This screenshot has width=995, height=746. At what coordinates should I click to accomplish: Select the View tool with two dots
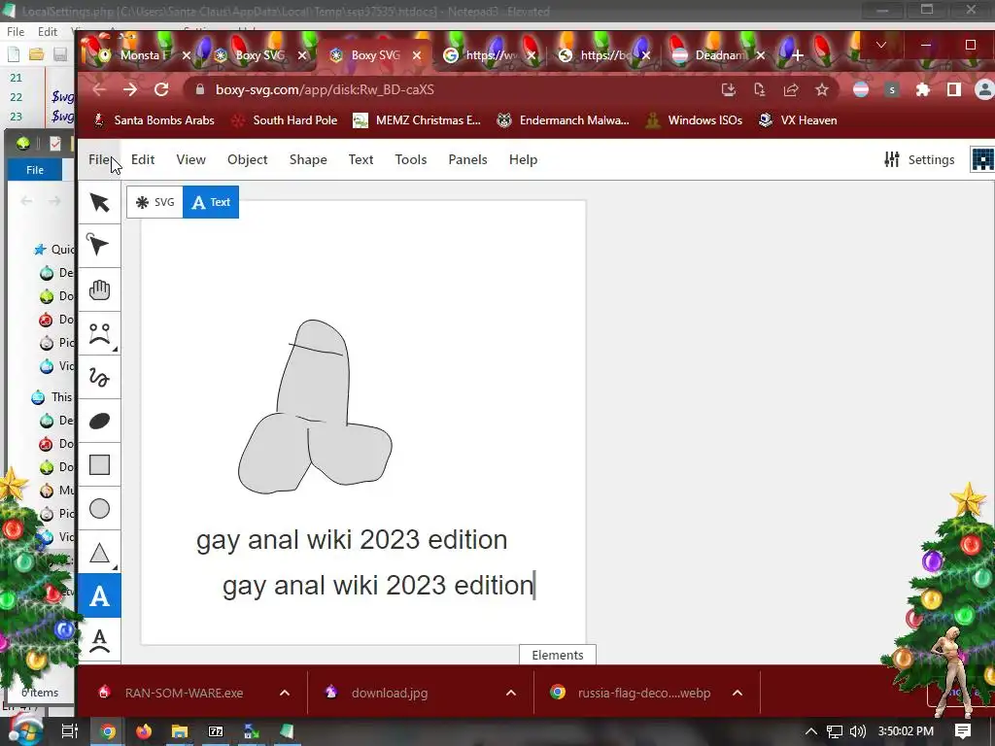click(100, 334)
